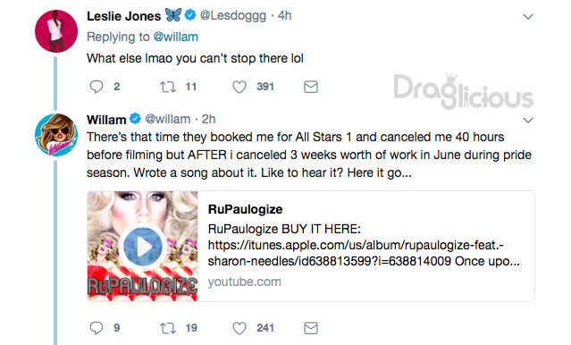This screenshot has height=345, width=571.
Task: Open the dropdown menu on Leslie Jones's tweet
Action: [x=528, y=17]
